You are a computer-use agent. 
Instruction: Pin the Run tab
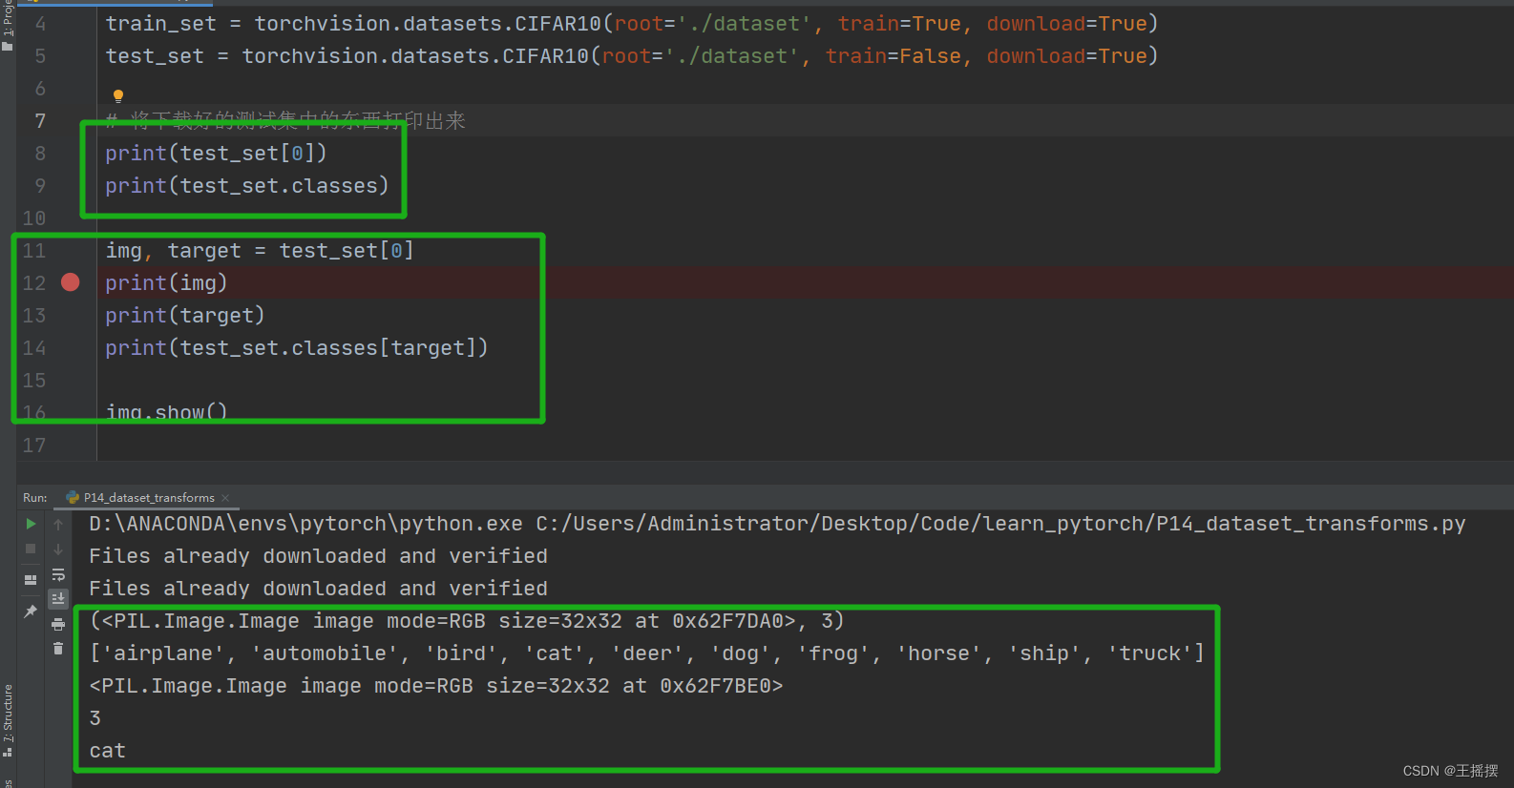[x=31, y=611]
